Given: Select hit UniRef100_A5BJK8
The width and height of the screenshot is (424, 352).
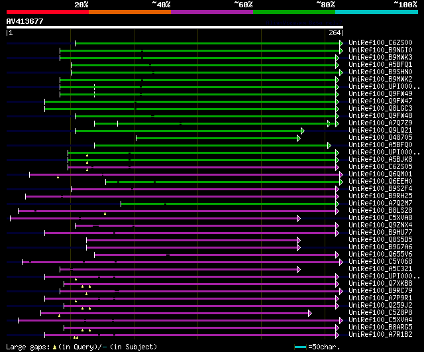Looking at the screenshot, I should (x=380, y=160).
